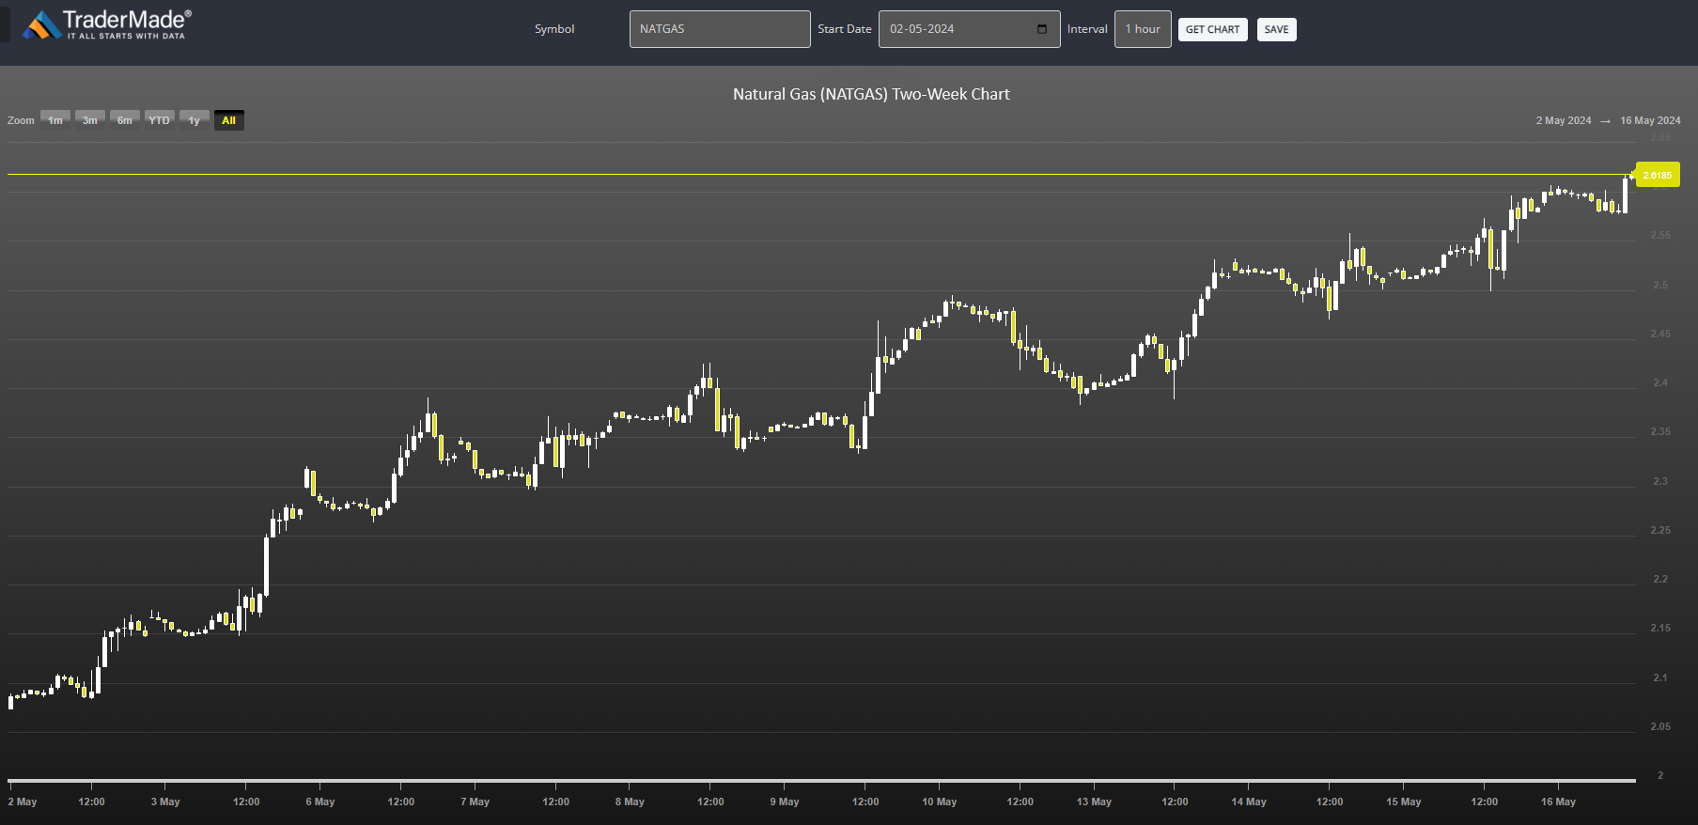Click the SAVE button
1698x825 pixels.
(1276, 29)
